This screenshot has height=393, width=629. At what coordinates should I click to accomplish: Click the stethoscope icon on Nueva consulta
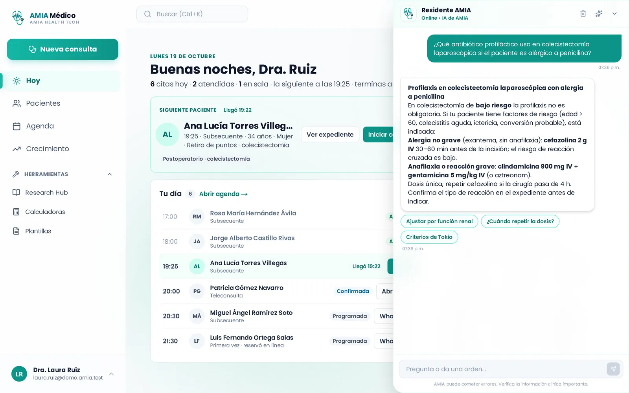pyautogui.click(x=32, y=49)
